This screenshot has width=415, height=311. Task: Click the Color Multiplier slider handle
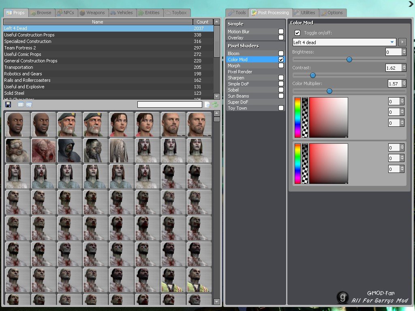click(329, 91)
